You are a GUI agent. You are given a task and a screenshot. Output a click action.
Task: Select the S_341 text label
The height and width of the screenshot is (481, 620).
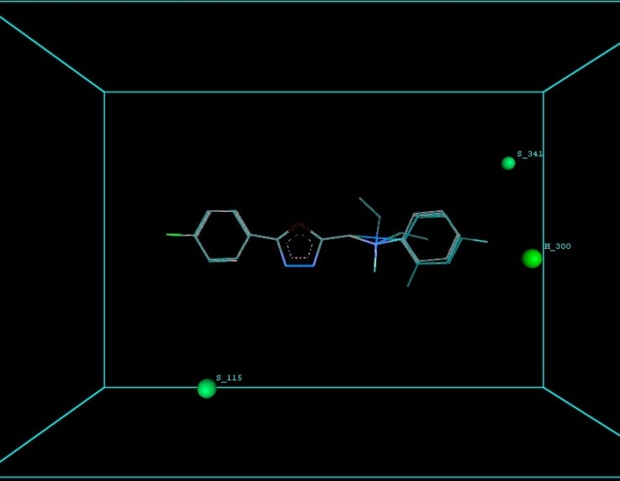click(x=530, y=154)
